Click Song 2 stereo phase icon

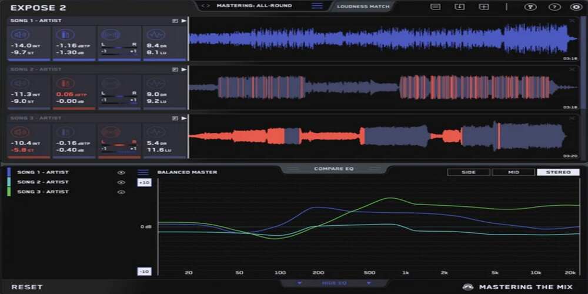tap(111, 83)
